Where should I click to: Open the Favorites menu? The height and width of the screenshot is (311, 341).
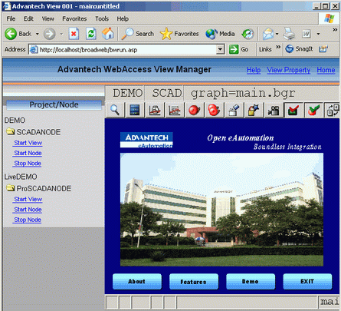pos(74,18)
